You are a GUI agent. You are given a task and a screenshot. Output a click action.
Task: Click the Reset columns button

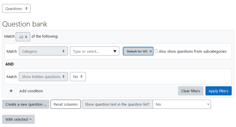coord(66,104)
